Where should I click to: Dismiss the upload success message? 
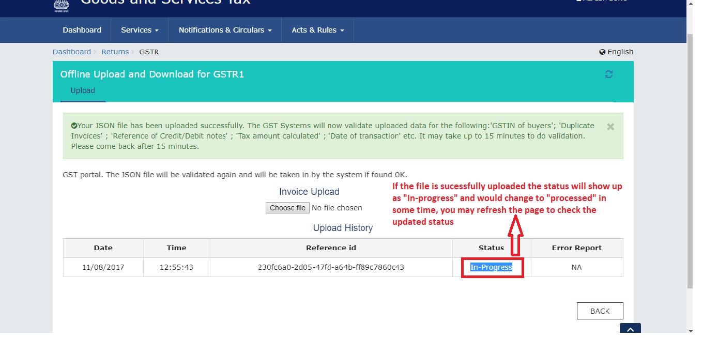[610, 126]
